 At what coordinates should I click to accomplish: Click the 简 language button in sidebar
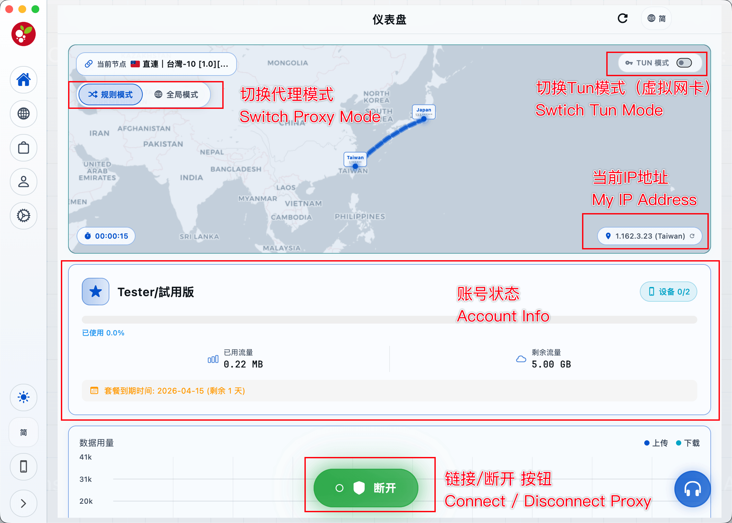tap(24, 432)
